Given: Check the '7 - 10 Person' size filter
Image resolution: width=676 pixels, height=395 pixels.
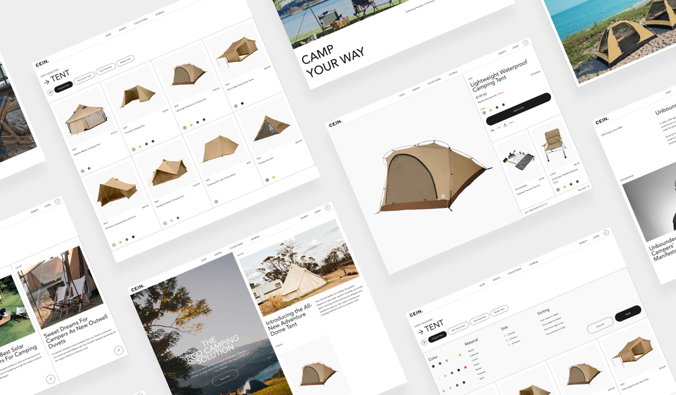Looking at the screenshot, I should tap(514, 343).
